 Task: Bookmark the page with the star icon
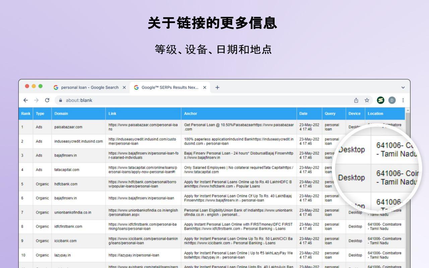pyautogui.click(x=366, y=100)
